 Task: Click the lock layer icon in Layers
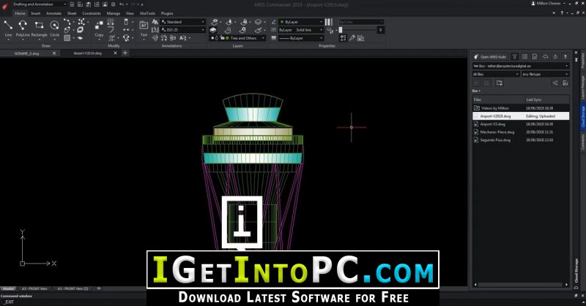coord(244,22)
